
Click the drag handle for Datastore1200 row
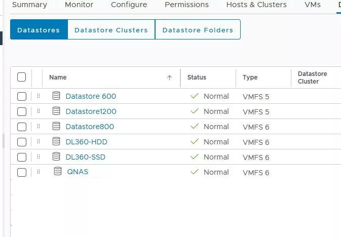click(39, 111)
